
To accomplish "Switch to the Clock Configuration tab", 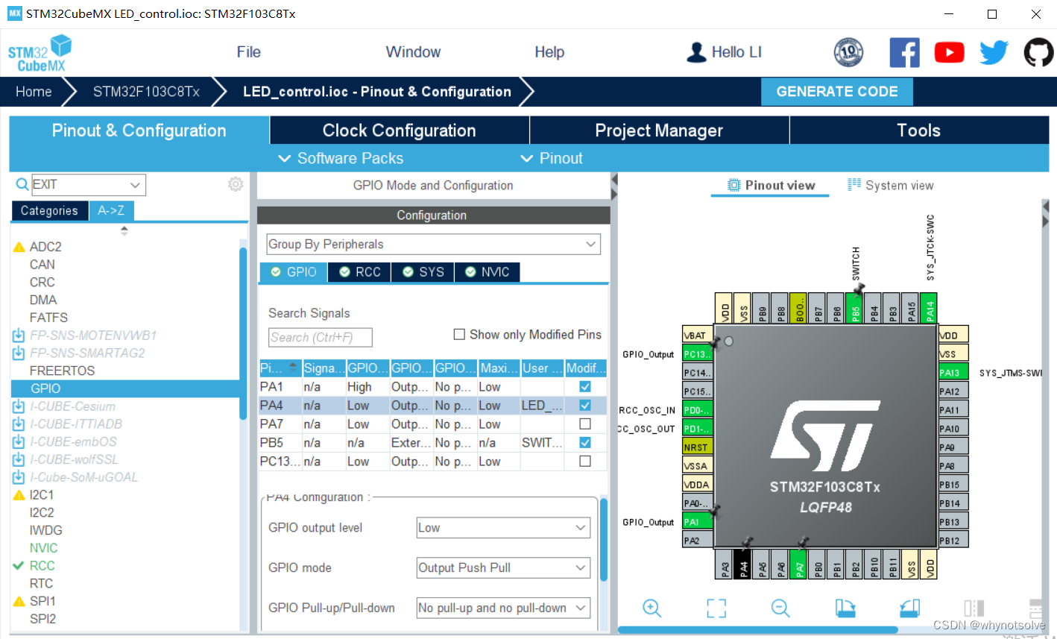I will (399, 130).
